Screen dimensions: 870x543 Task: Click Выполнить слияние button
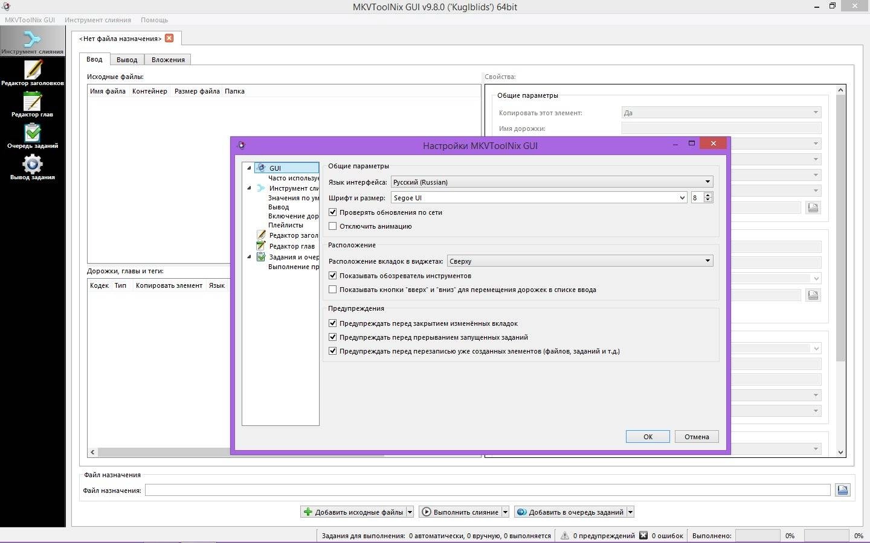point(460,512)
